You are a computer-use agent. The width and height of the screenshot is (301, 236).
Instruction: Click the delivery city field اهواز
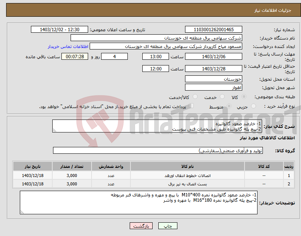pyautogui.click(x=214, y=87)
